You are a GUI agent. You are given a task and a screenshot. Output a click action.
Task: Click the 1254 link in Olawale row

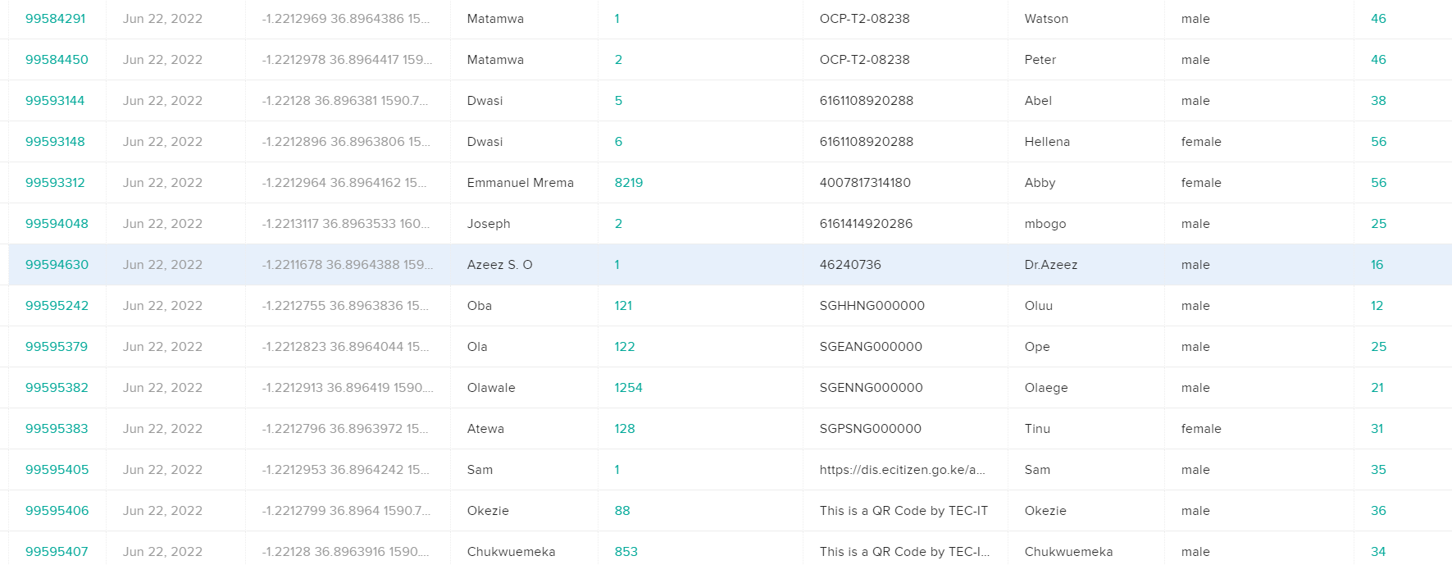(628, 388)
